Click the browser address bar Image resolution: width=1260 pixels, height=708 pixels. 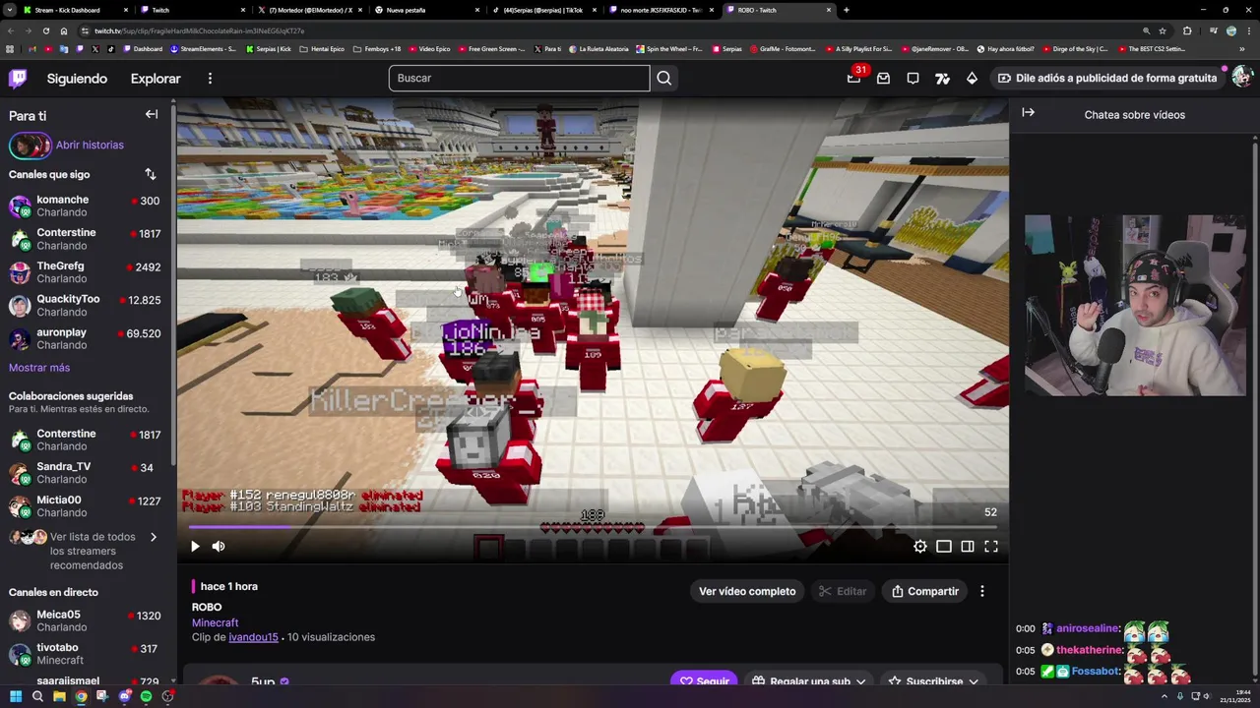point(610,30)
